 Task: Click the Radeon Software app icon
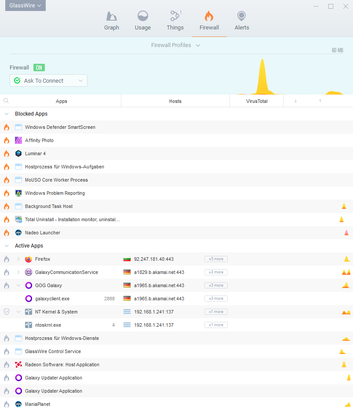pos(18,365)
